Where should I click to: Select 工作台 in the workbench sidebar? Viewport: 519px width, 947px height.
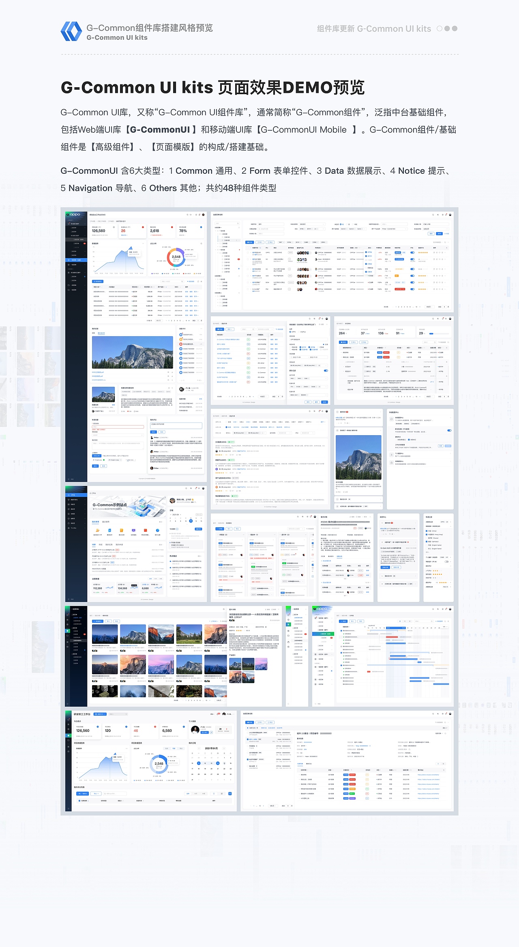coord(76,495)
